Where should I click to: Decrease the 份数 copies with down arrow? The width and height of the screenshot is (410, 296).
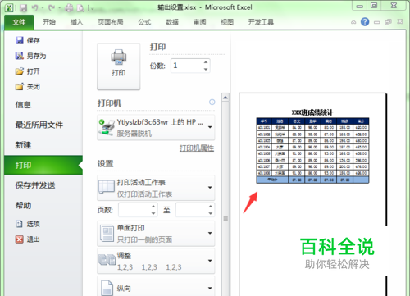206,69
